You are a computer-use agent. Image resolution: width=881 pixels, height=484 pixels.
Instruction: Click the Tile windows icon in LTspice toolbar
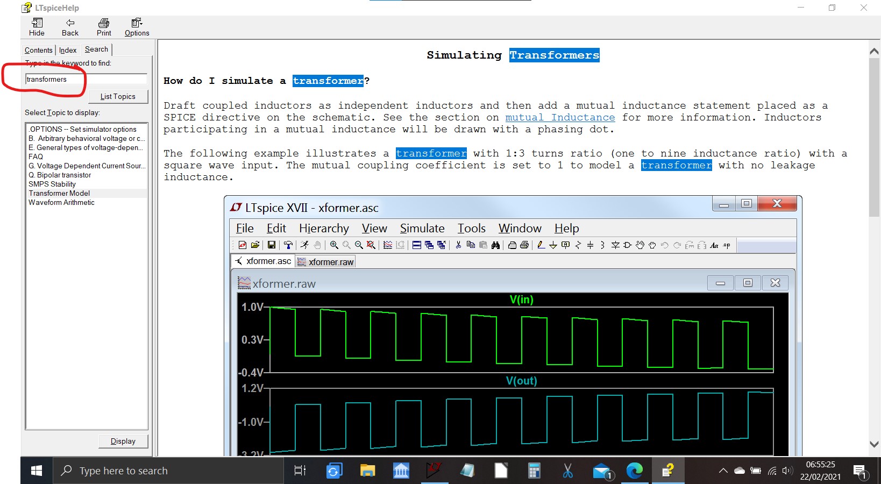tap(417, 245)
